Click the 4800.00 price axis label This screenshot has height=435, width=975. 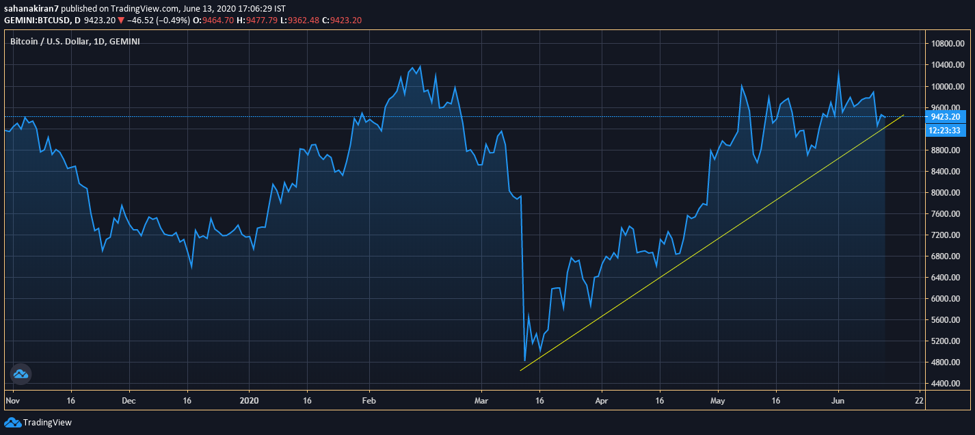[946, 362]
